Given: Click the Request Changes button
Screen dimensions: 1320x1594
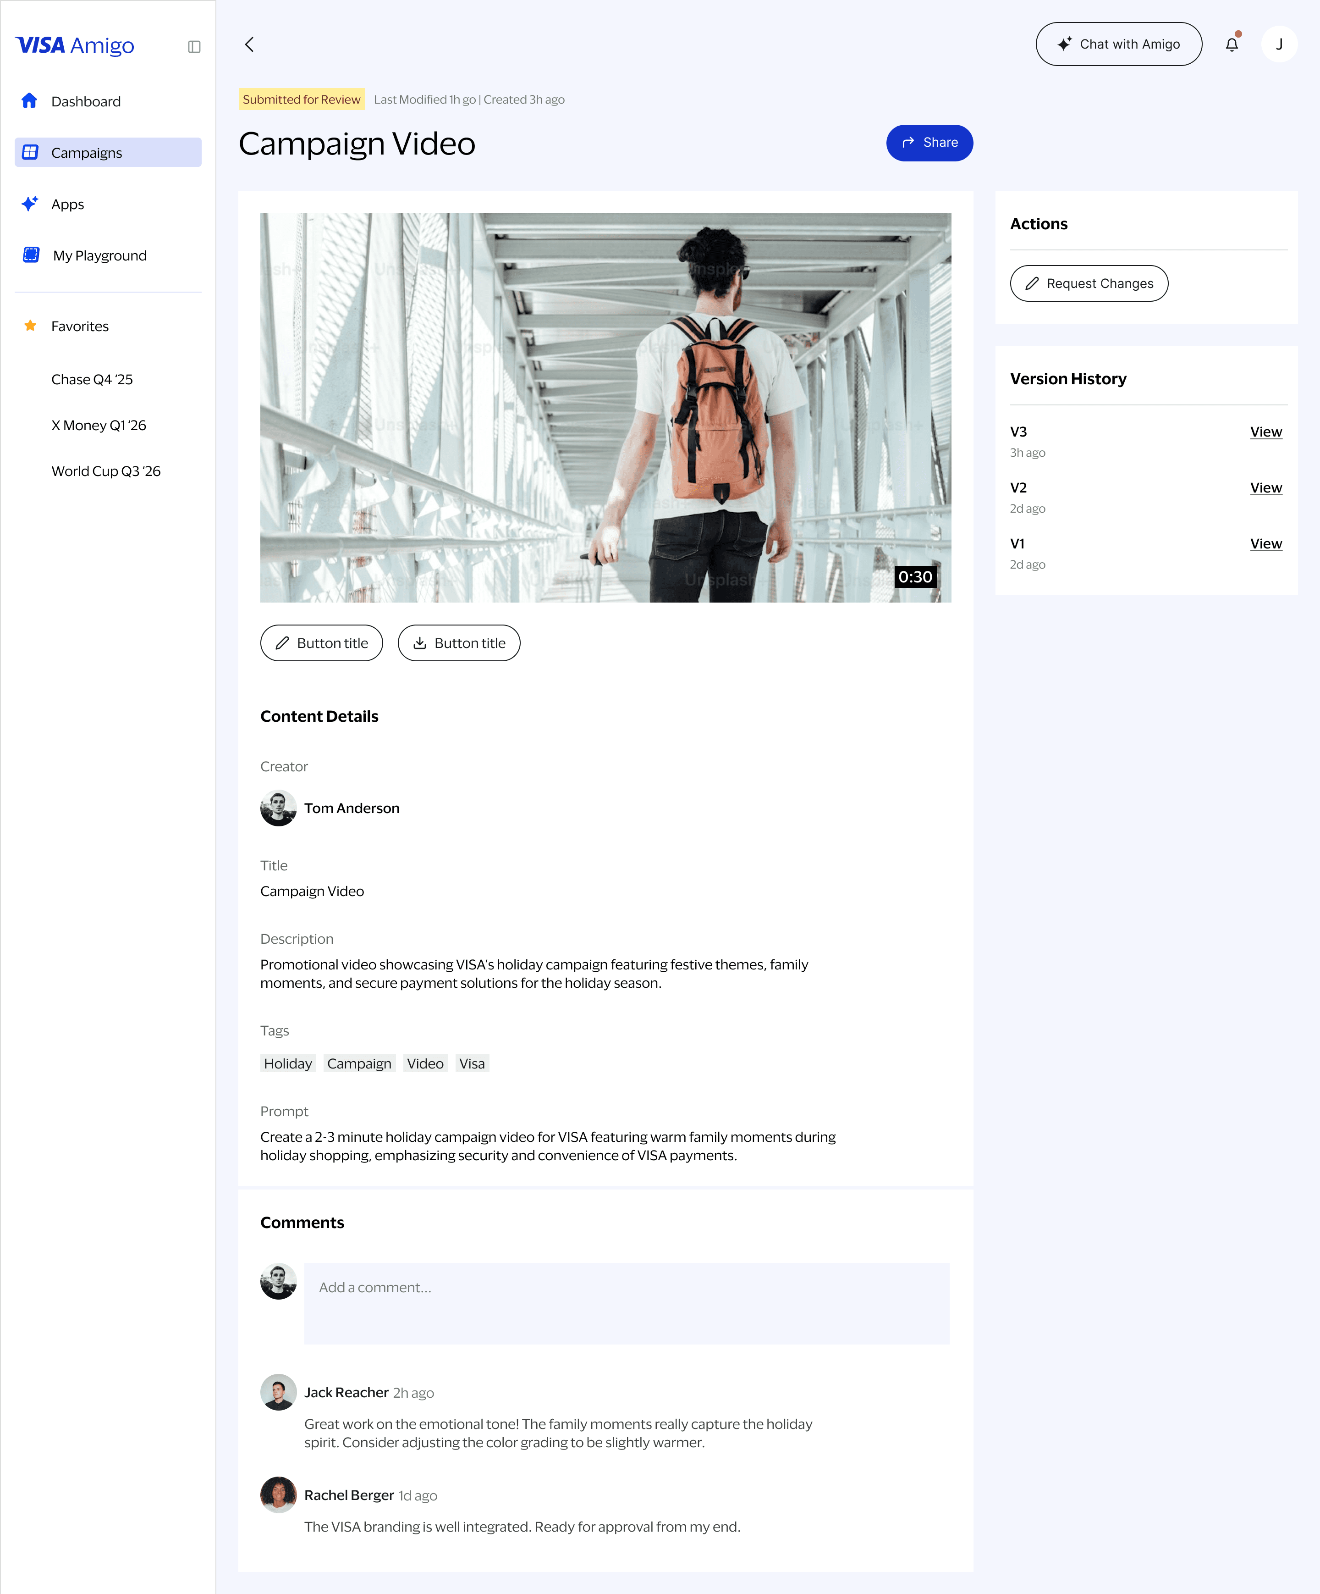Looking at the screenshot, I should click(x=1089, y=283).
